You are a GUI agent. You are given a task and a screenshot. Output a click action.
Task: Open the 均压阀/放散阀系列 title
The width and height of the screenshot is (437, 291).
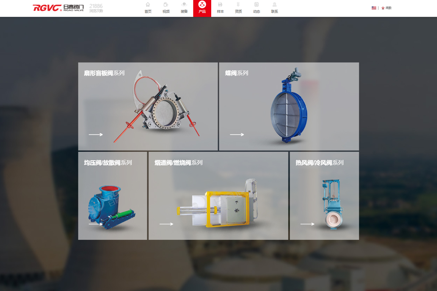108,163
